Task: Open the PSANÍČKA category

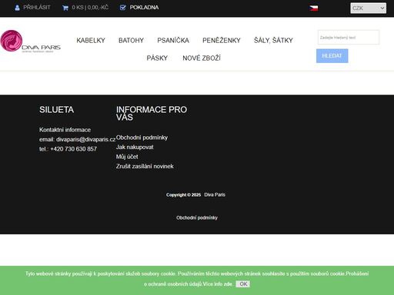Action: coord(173,41)
